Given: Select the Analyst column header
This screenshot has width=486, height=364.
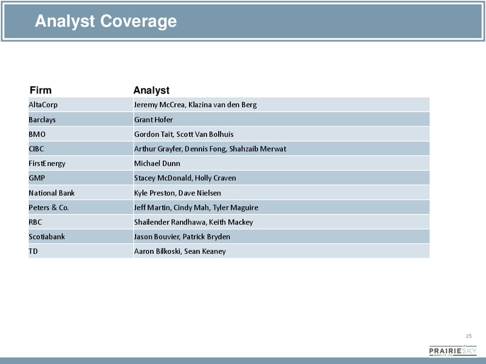Looking at the screenshot, I should (151, 90).
